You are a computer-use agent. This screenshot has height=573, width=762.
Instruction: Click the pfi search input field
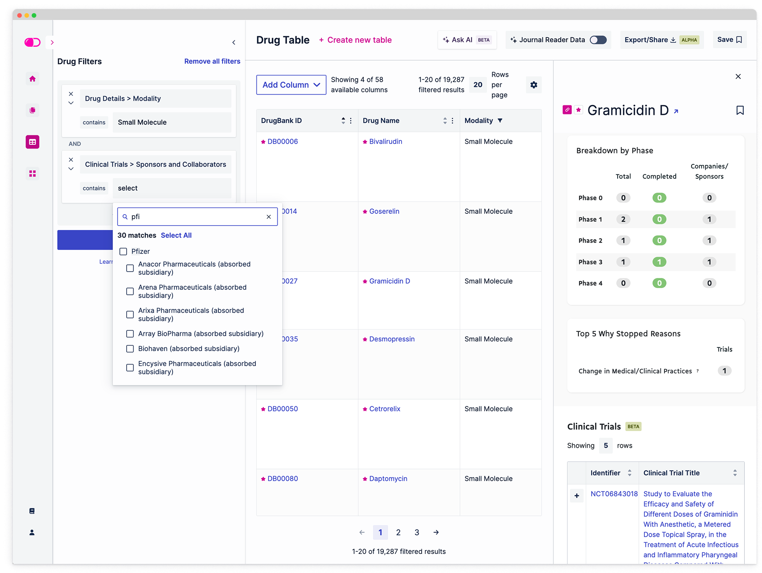[198, 217]
